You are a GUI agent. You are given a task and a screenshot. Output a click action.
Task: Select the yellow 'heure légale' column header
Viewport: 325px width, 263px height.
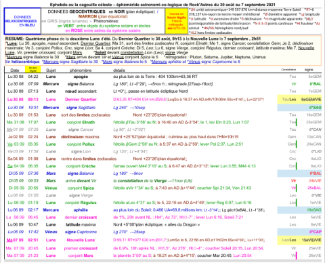click(33, 69)
